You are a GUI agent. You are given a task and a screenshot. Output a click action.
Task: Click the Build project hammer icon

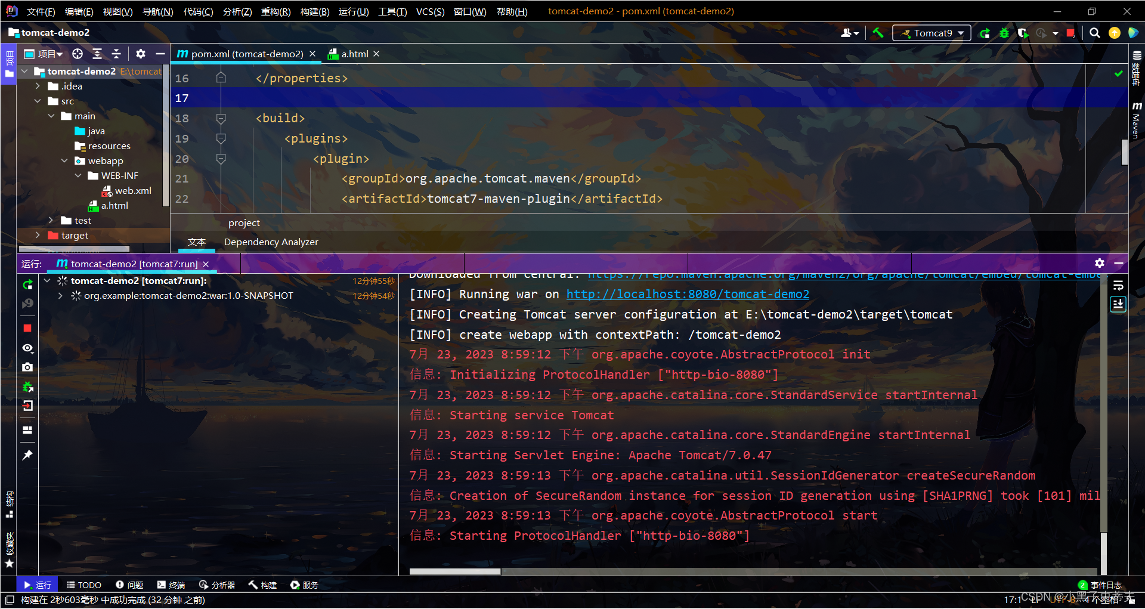(x=878, y=33)
